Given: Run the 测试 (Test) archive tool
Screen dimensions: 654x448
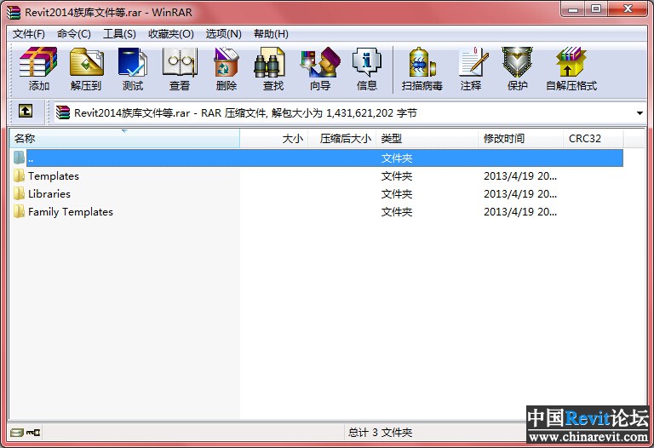Looking at the screenshot, I should pyautogui.click(x=133, y=62).
